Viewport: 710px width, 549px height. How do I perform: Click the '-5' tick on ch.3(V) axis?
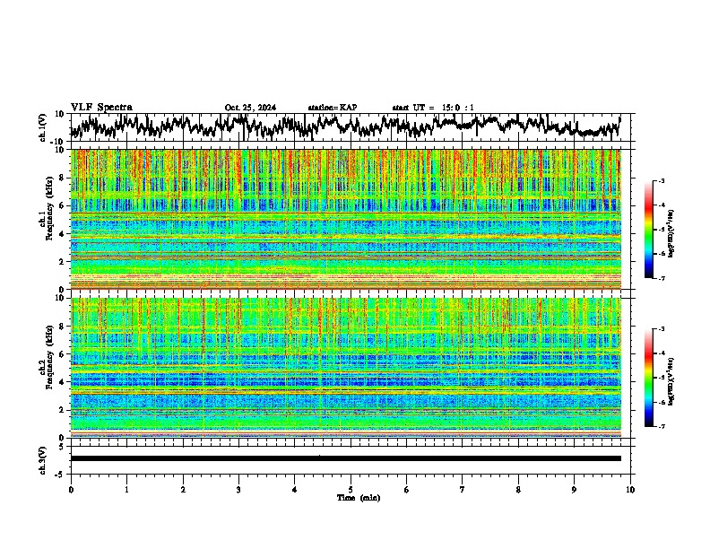pos(60,475)
